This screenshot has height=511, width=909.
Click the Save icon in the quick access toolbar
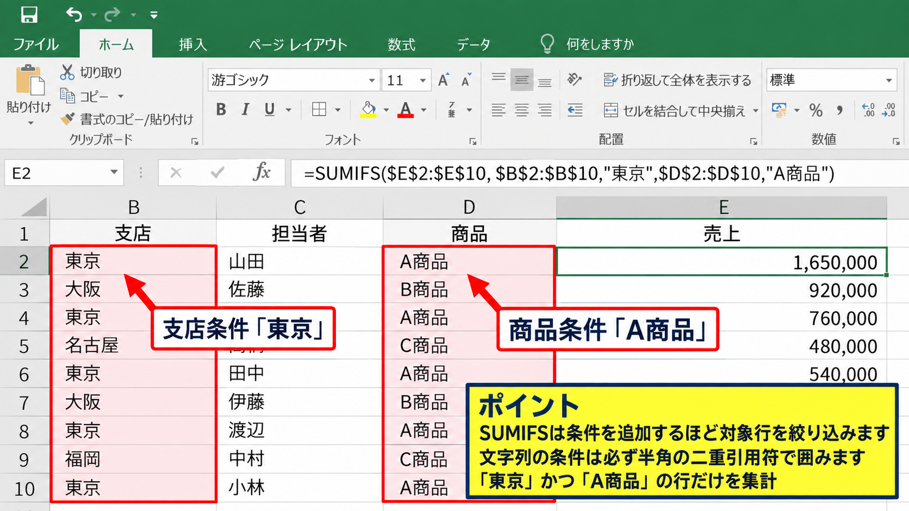pyautogui.click(x=29, y=15)
